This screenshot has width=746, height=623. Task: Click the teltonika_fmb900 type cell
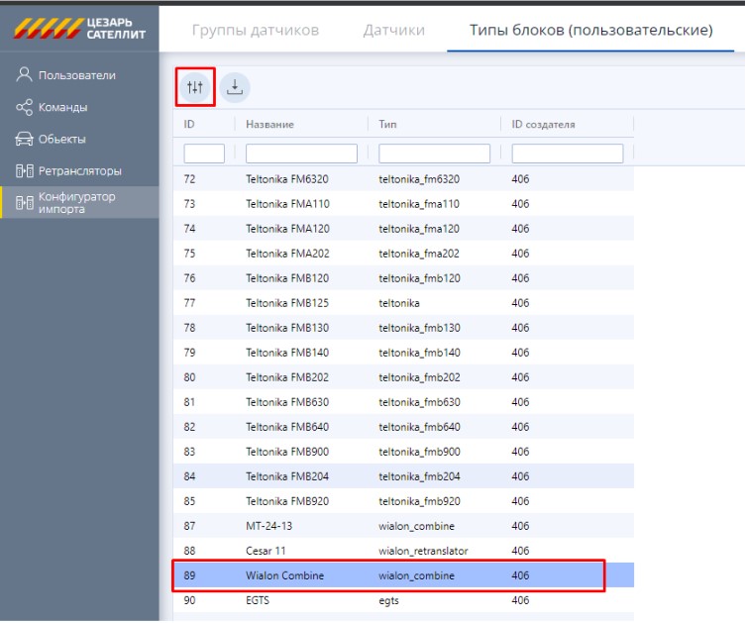419,452
